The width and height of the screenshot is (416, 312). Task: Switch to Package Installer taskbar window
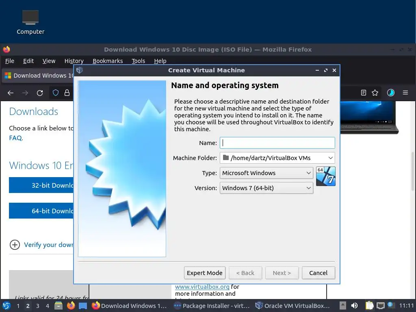(x=212, y=306)
